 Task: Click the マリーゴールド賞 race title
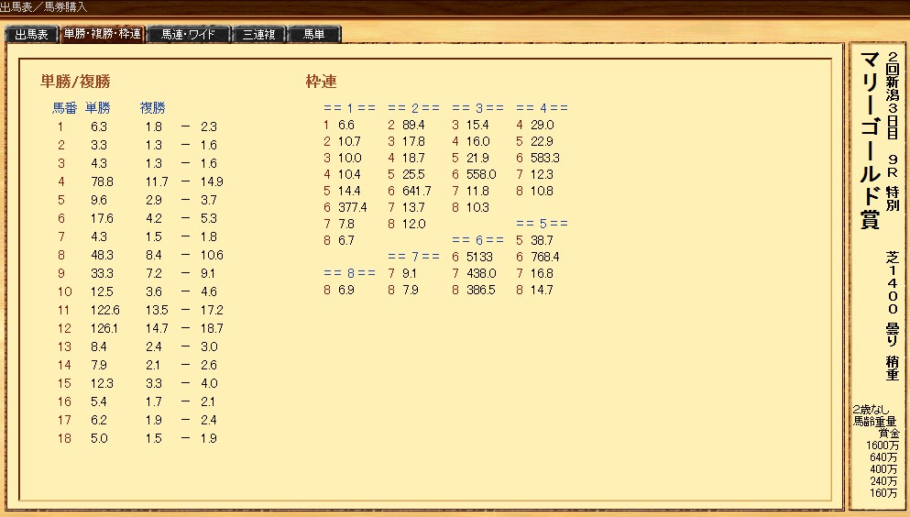870,140
